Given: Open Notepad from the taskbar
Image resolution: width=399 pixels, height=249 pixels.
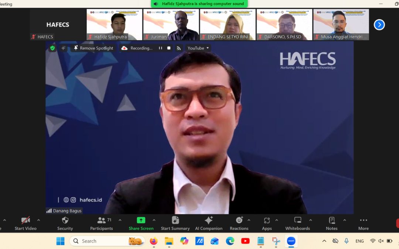Looking at the screenshot, I should [x=260, y=241].
